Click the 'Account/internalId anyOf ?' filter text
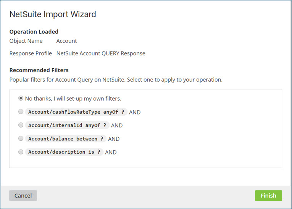Screen dimensions: 292x209 pyautogui.click(x=67, y=125)
